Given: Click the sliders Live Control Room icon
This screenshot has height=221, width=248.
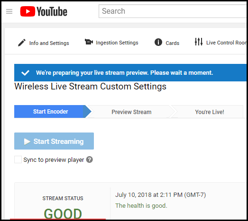Looking at the screenshot, I should [199, 42].
